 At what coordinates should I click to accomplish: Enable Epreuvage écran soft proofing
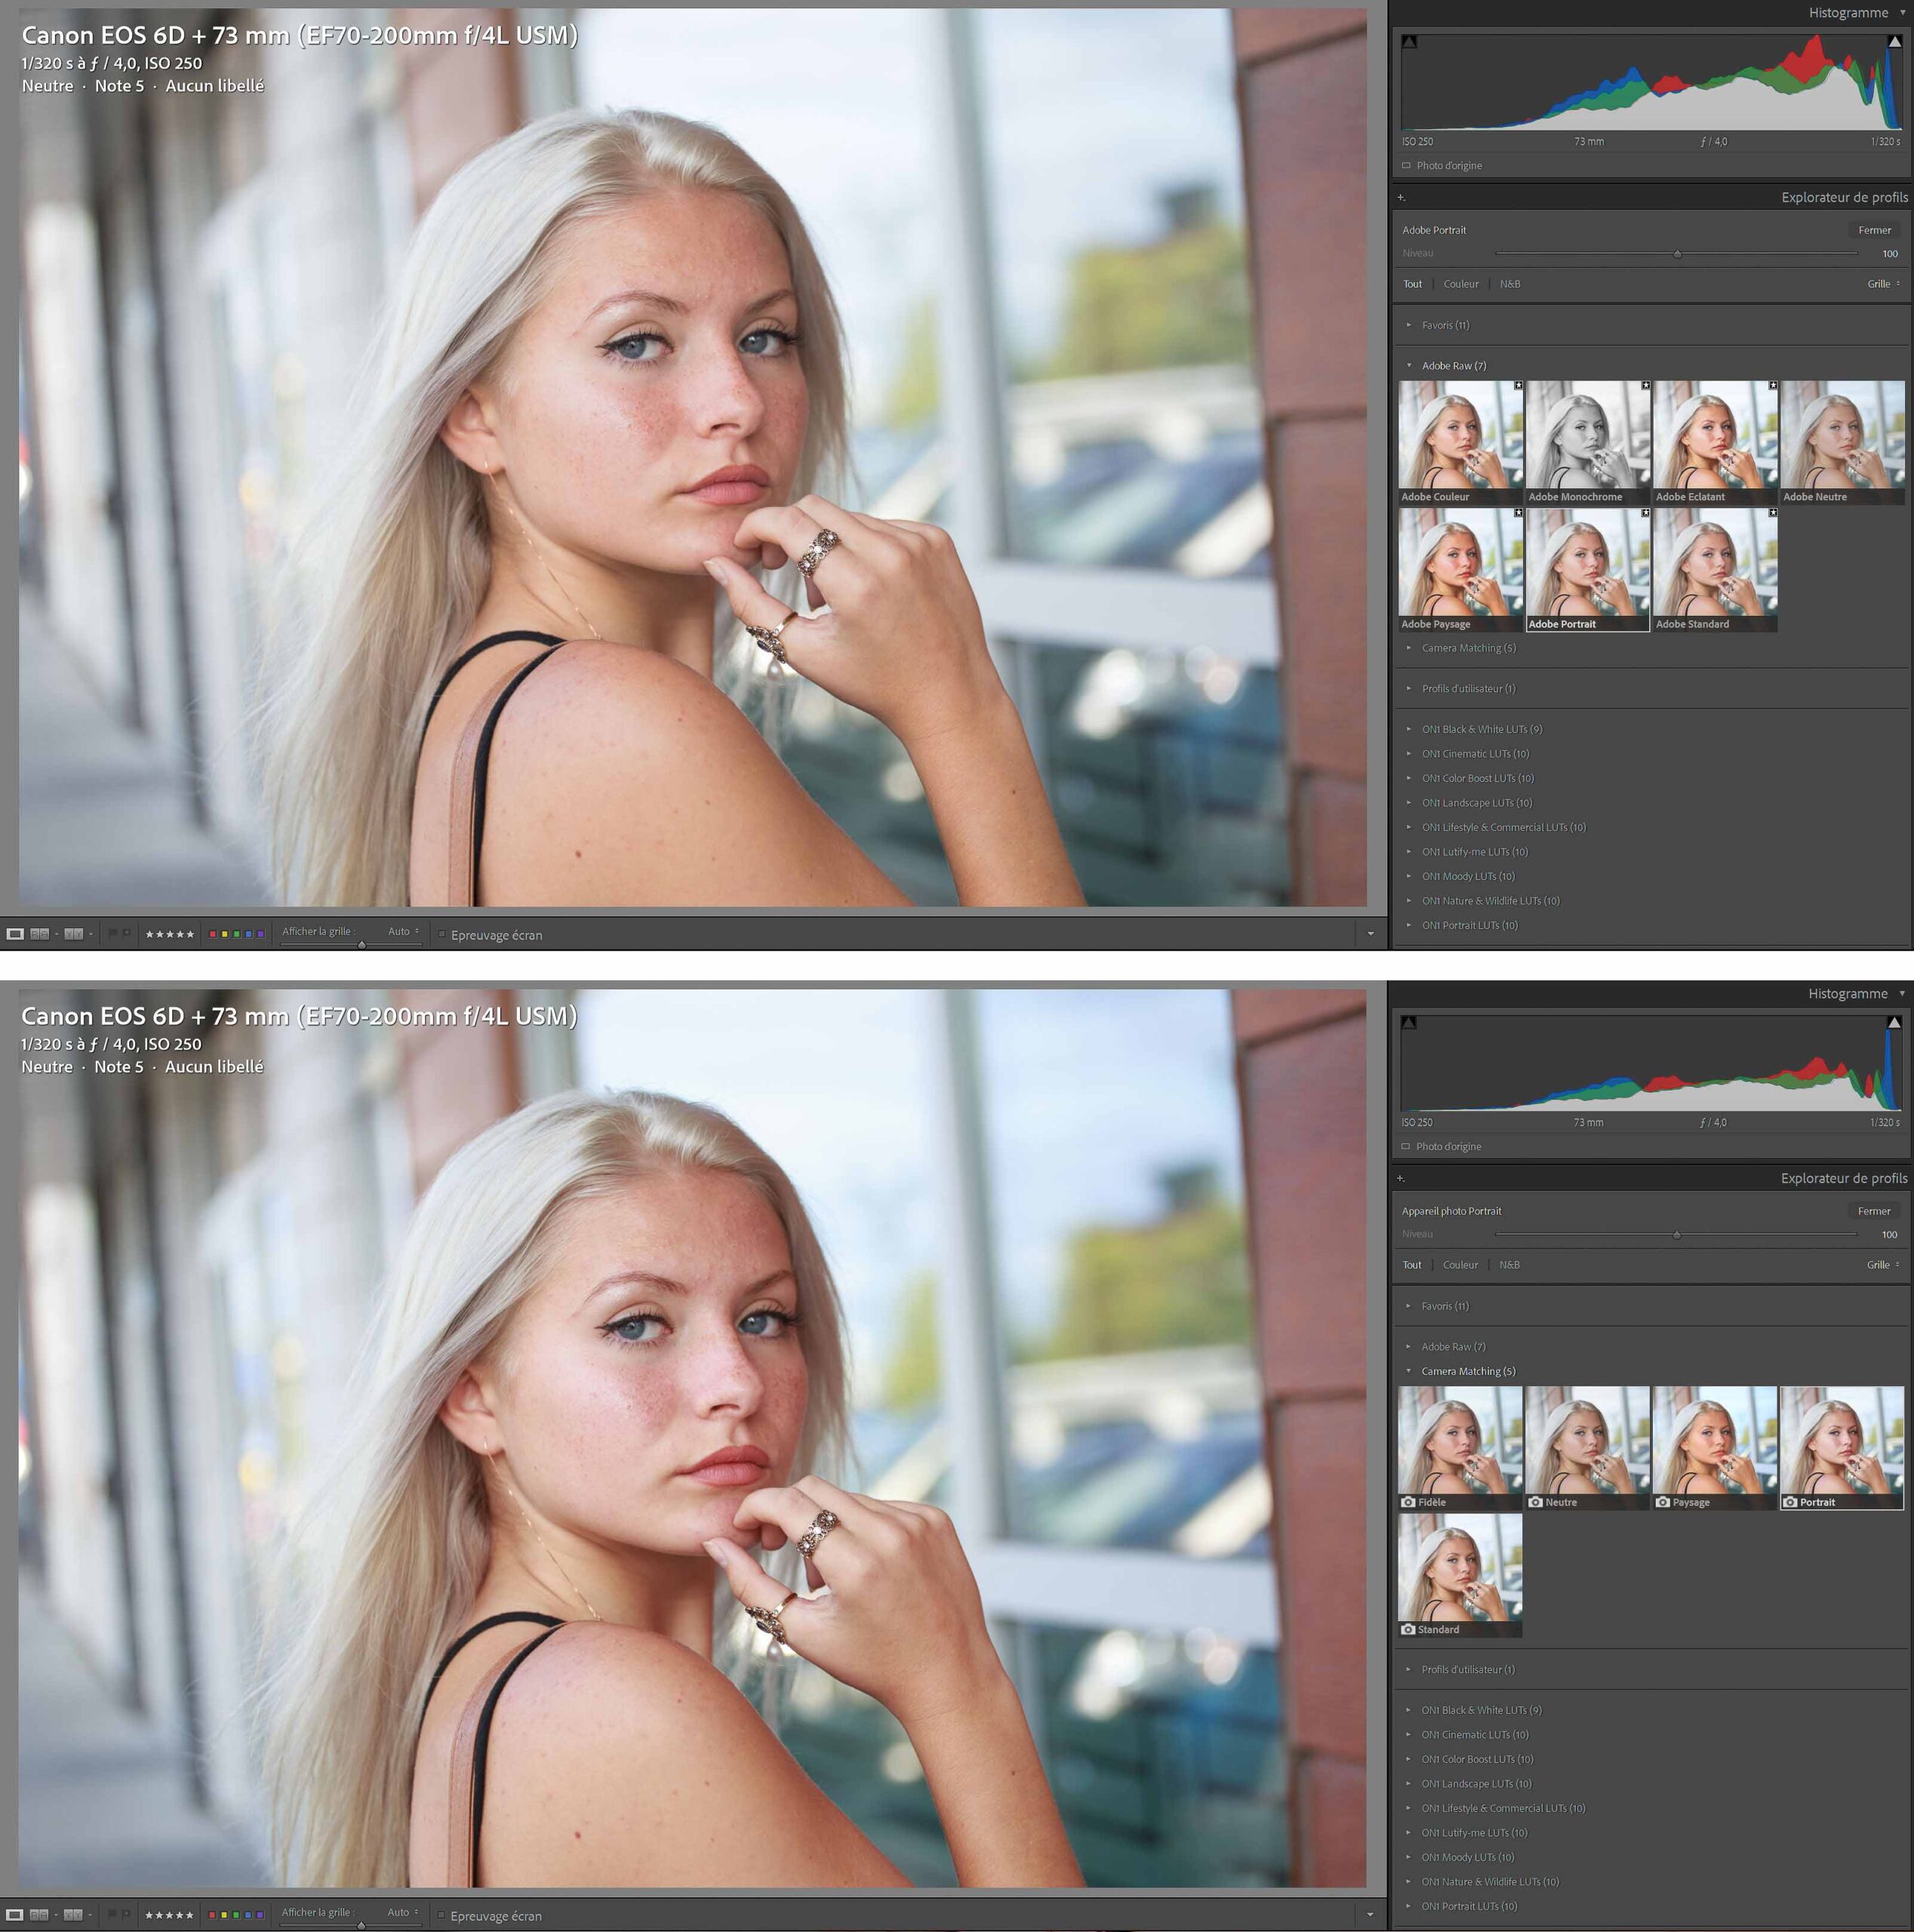coord(441,934)
